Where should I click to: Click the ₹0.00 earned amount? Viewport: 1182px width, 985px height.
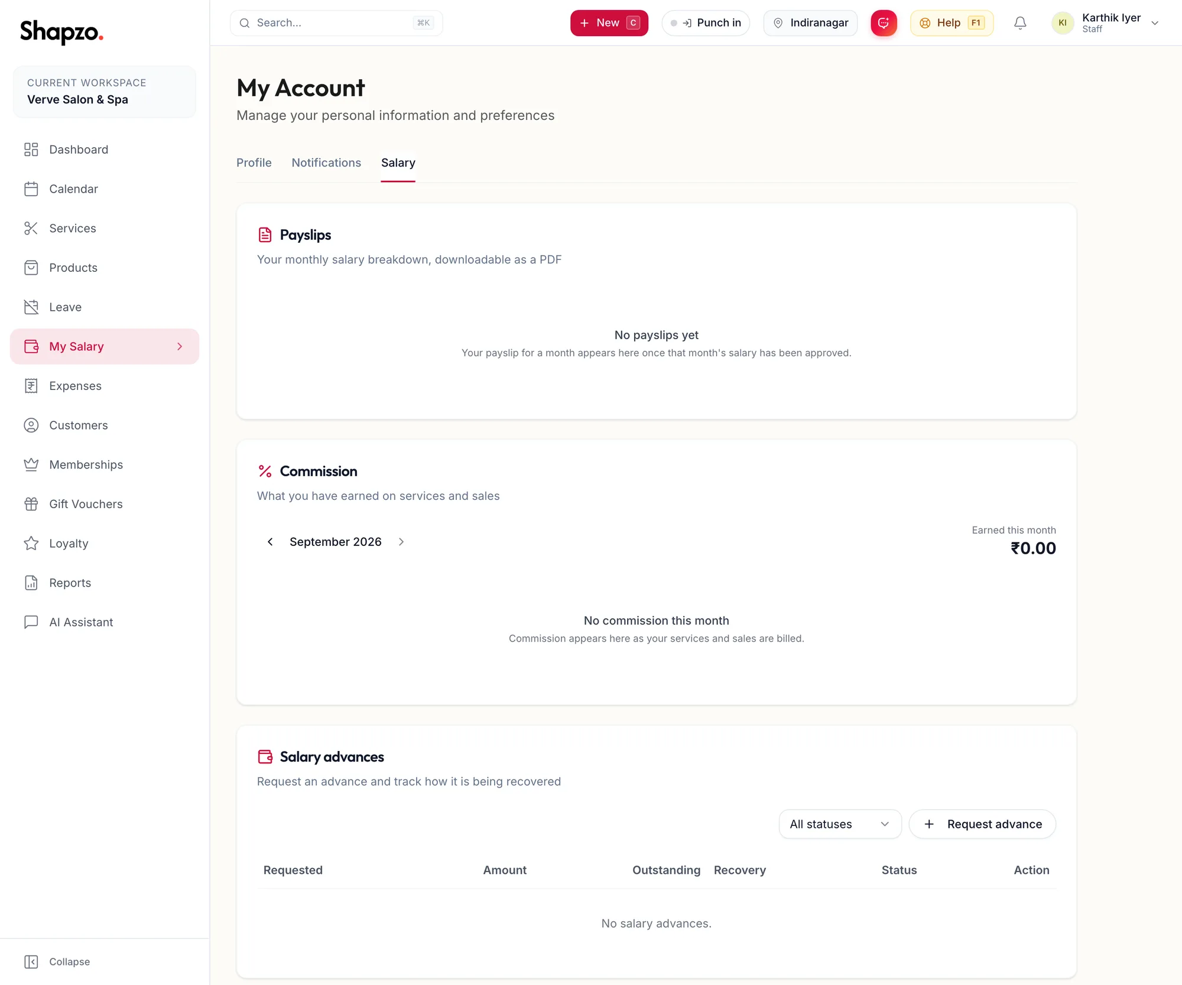point(1033,548)
